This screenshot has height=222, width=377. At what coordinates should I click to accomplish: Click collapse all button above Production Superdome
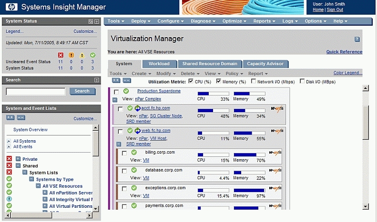(127, 80)
